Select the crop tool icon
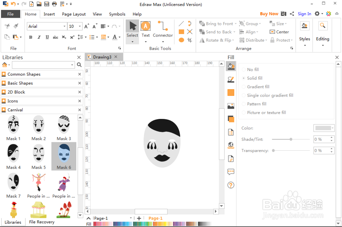The width and height of the screenshot is (342, 227). (x=189, y=40)
